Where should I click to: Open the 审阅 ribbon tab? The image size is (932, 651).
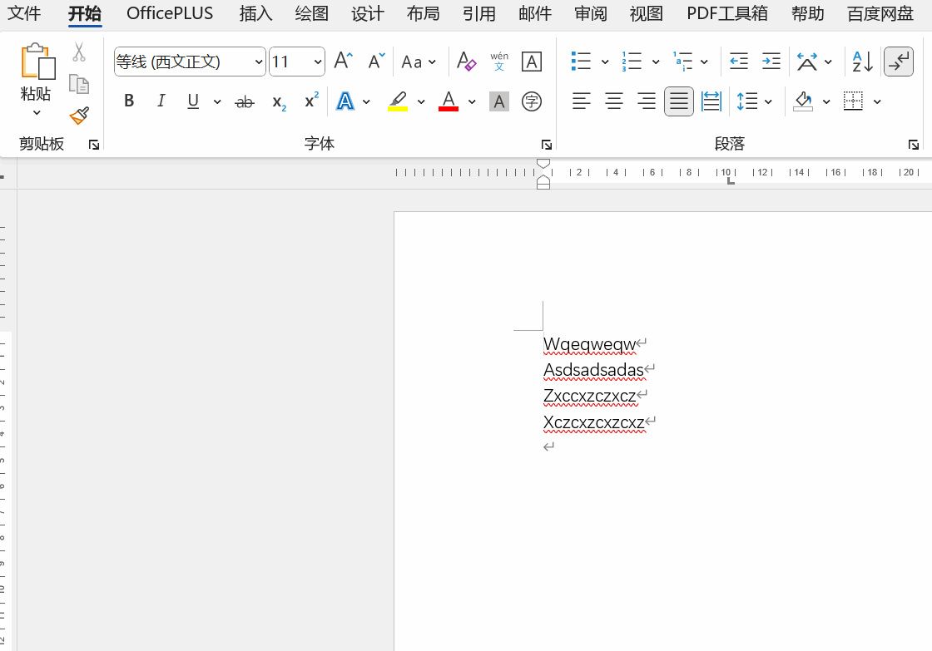click(x=590, y=13)
